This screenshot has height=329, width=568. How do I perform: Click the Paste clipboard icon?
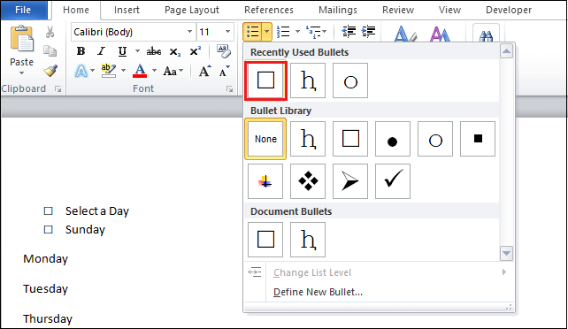[x=22, y=38]
